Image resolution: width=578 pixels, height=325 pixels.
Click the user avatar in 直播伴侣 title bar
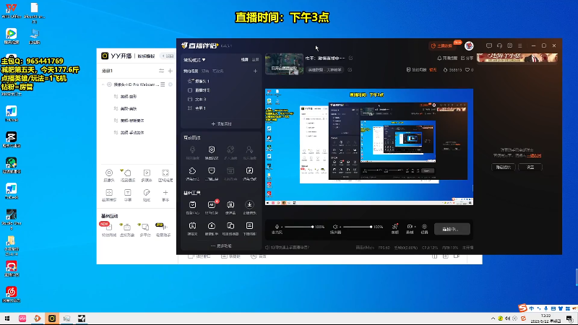click(x=469, y=45)
